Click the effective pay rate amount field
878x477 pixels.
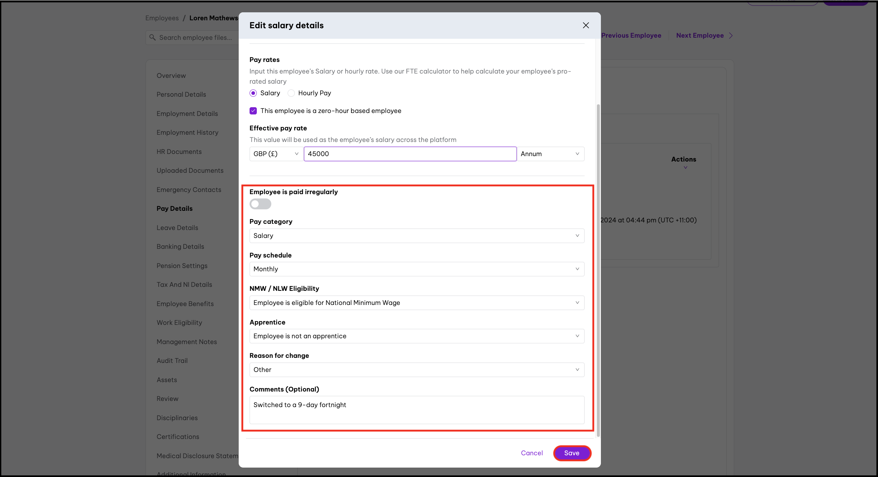tap(410, 154)
